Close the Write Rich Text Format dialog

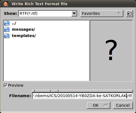click(6, 4)
